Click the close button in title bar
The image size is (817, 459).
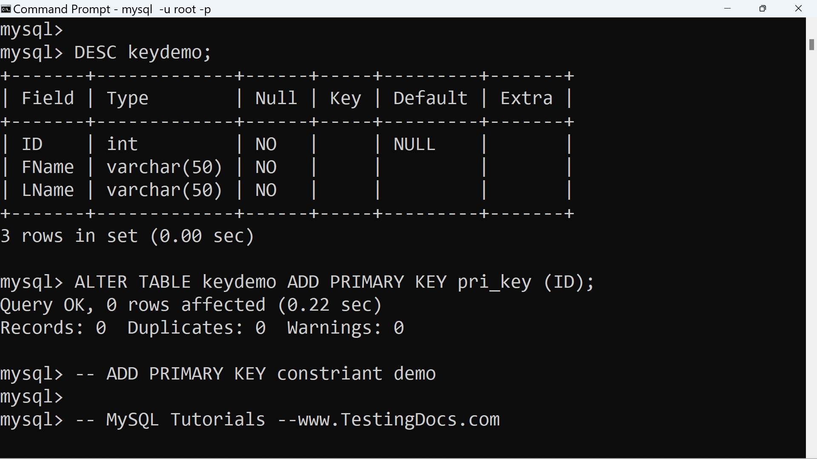click(798, 8)
